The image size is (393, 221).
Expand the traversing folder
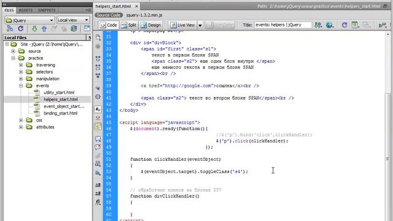coord(21,65)
